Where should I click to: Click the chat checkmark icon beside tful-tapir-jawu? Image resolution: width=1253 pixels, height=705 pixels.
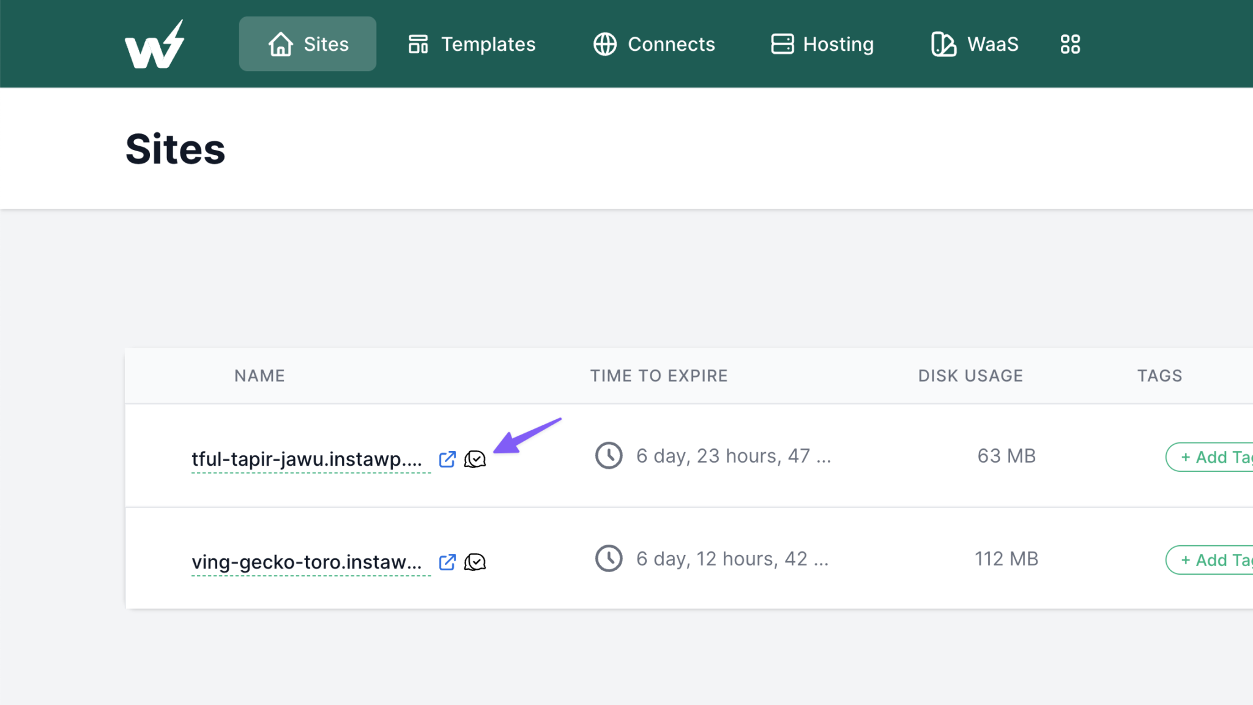475,459
